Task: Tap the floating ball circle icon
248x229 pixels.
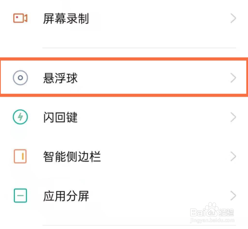Action: [x=20, y=78]
